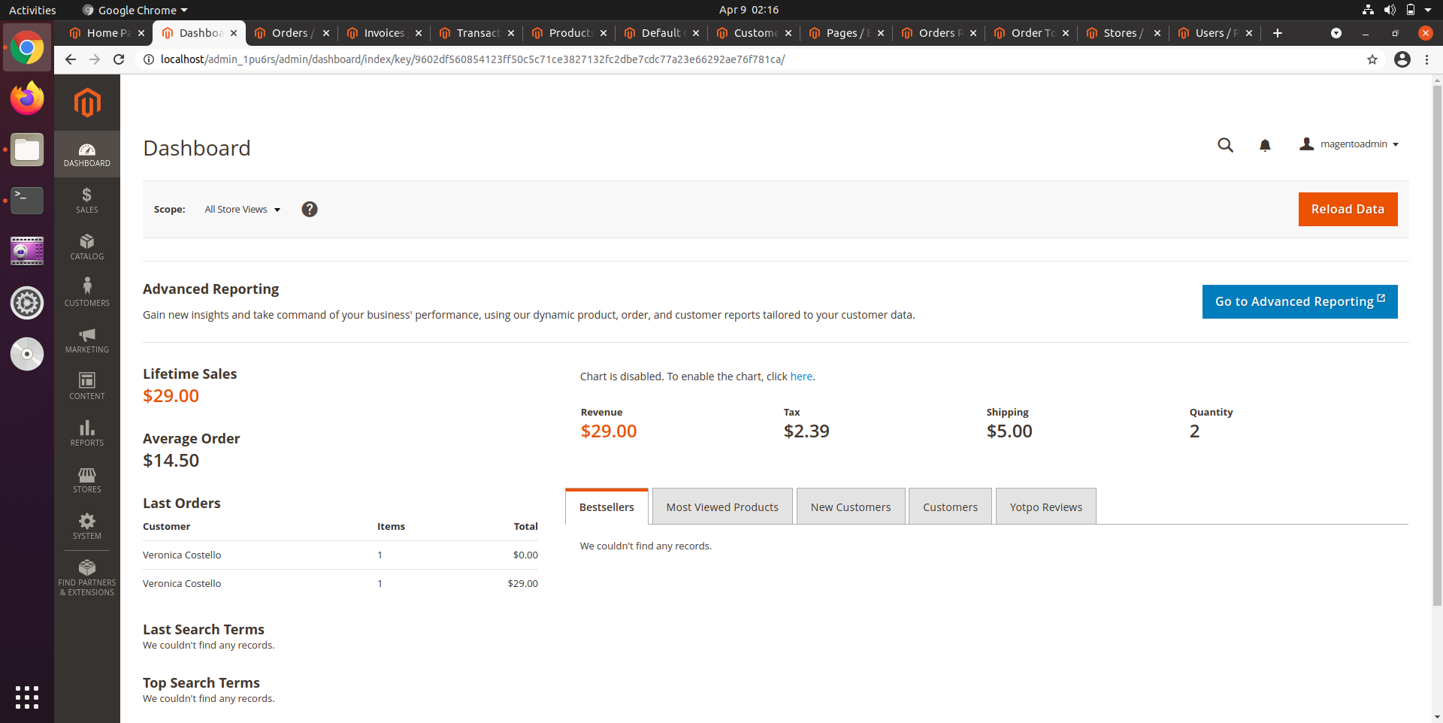Open the Stores sidebar menu
This screenshot has width=1443, height=723.
[87, 480]
